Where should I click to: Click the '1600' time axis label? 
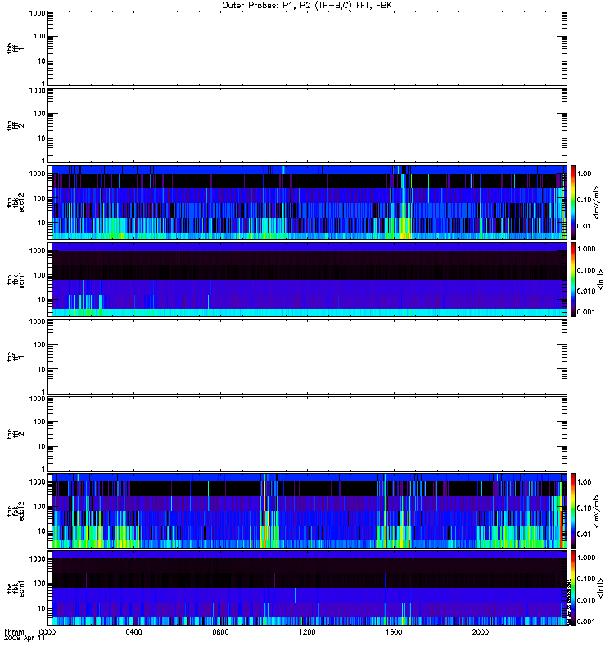(394, 631)
